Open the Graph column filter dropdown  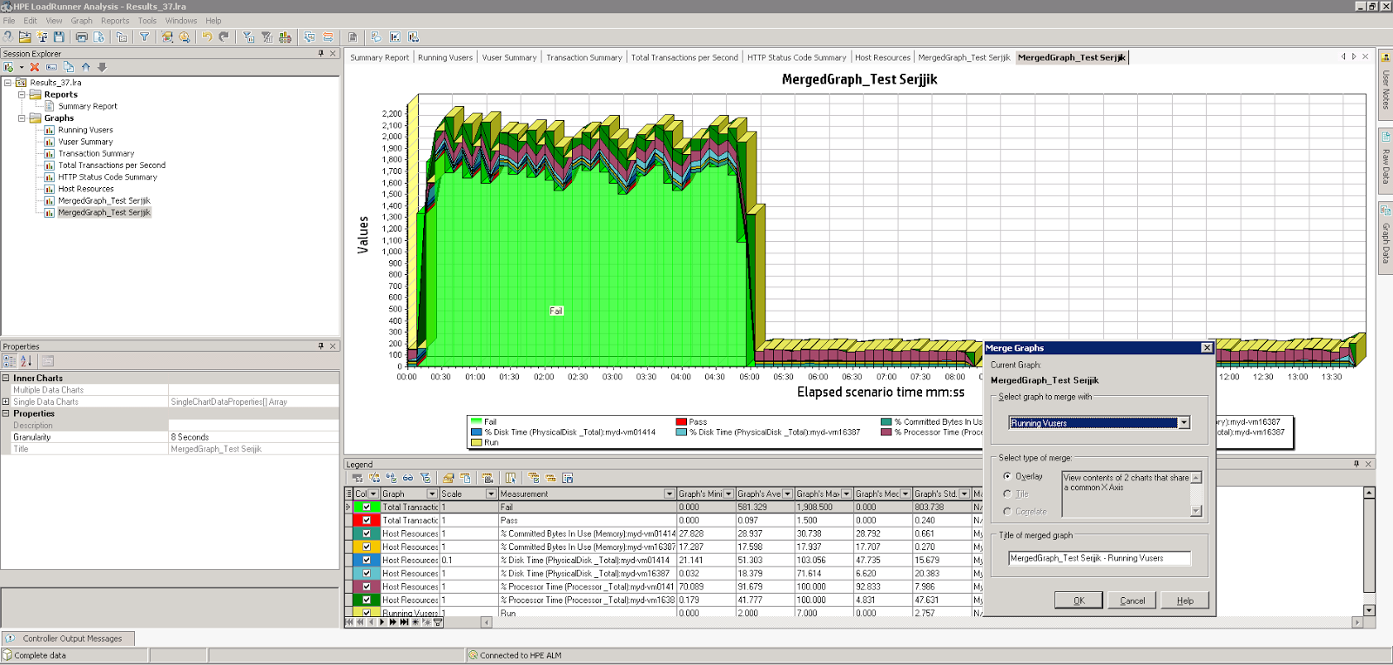coord(432,494)
